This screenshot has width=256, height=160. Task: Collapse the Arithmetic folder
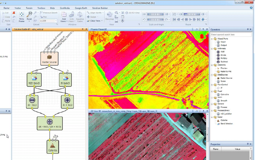coord(212,49)
